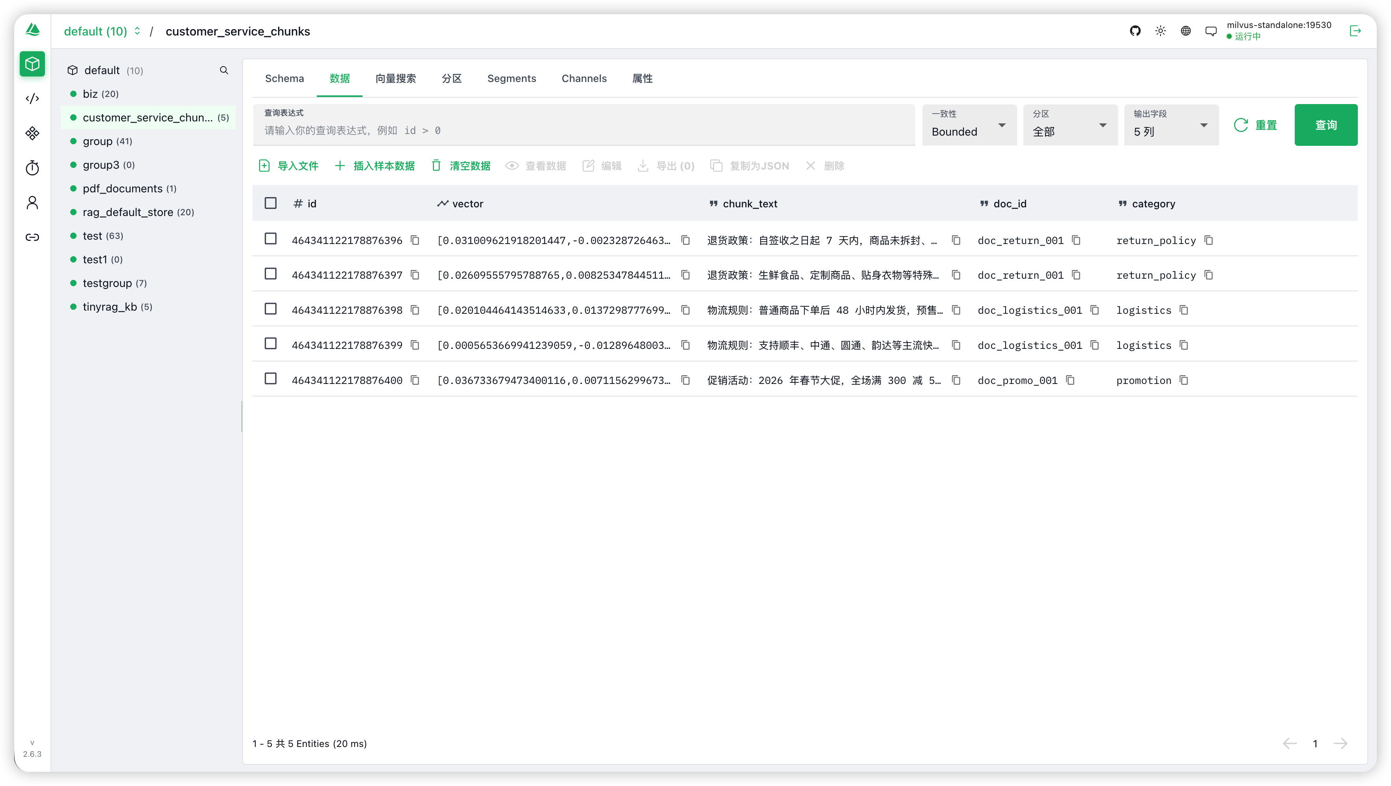This screenshot has width=1391, height=786.
Task: Open the users sidebar icon
Action: (32, 203)
